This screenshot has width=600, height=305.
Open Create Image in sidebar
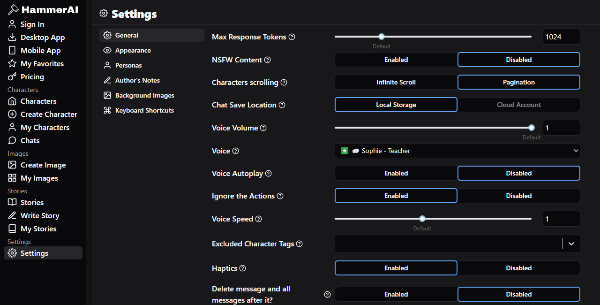coord(43,165)
